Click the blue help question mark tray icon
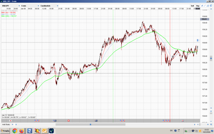 tap(176, 131)
